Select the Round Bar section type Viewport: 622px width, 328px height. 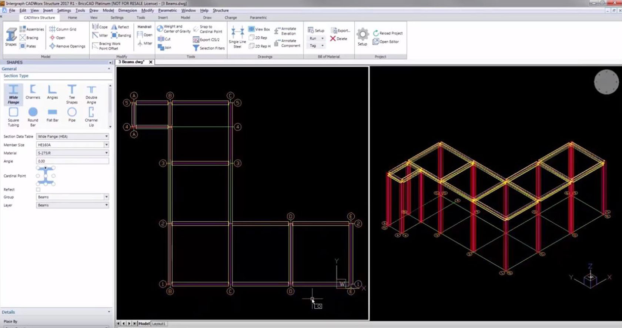tap(33, 117)
